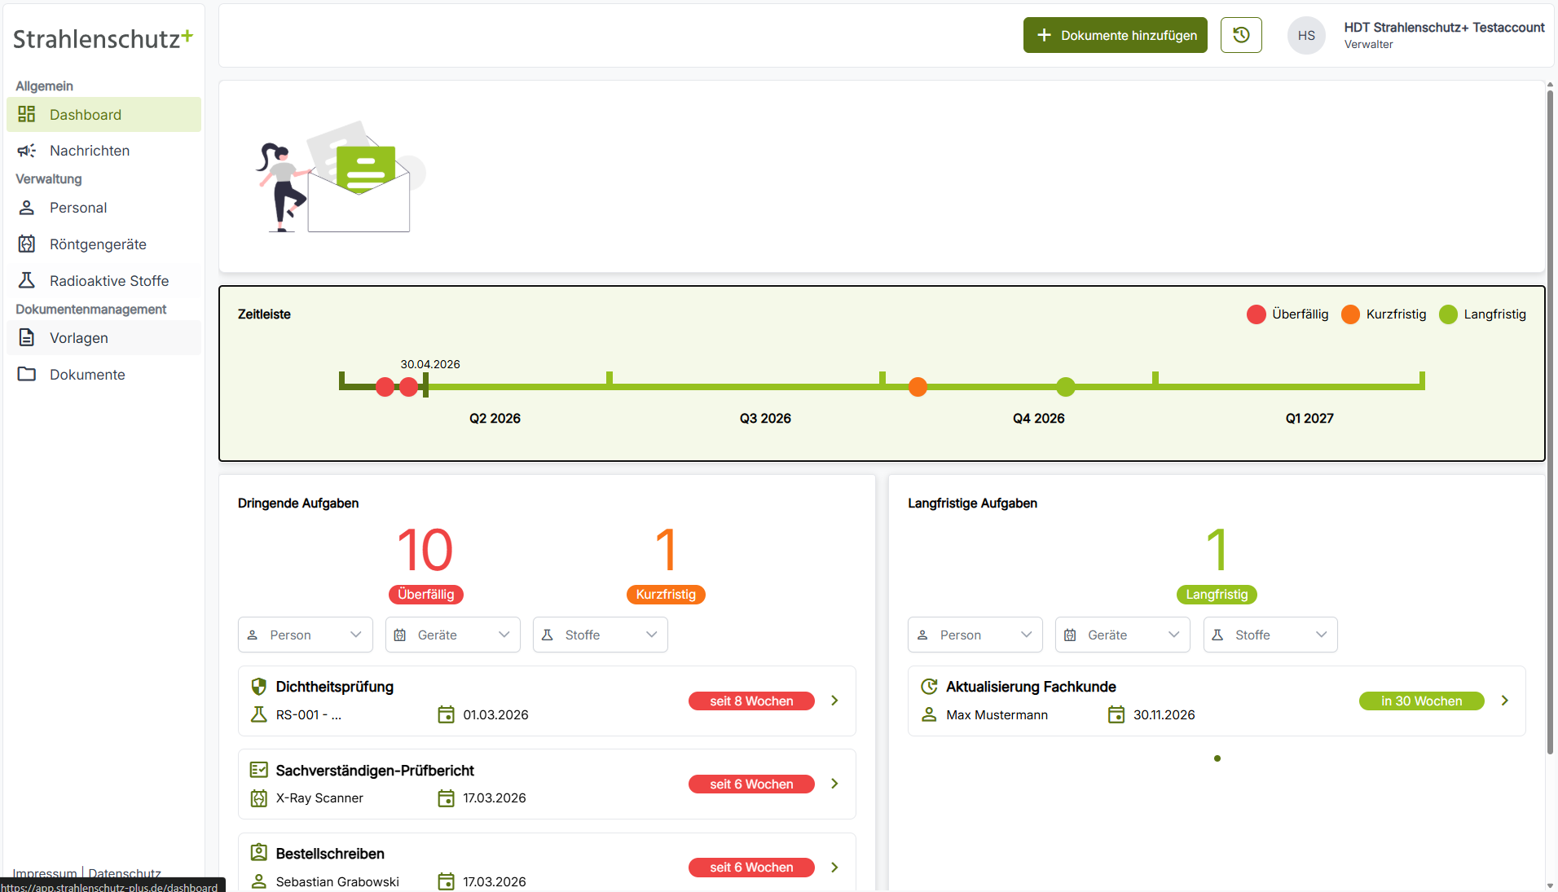Click the Röntgengeräte device icon
The width and height of the screenshot is (1558, 892).
[x=27, y=244]
